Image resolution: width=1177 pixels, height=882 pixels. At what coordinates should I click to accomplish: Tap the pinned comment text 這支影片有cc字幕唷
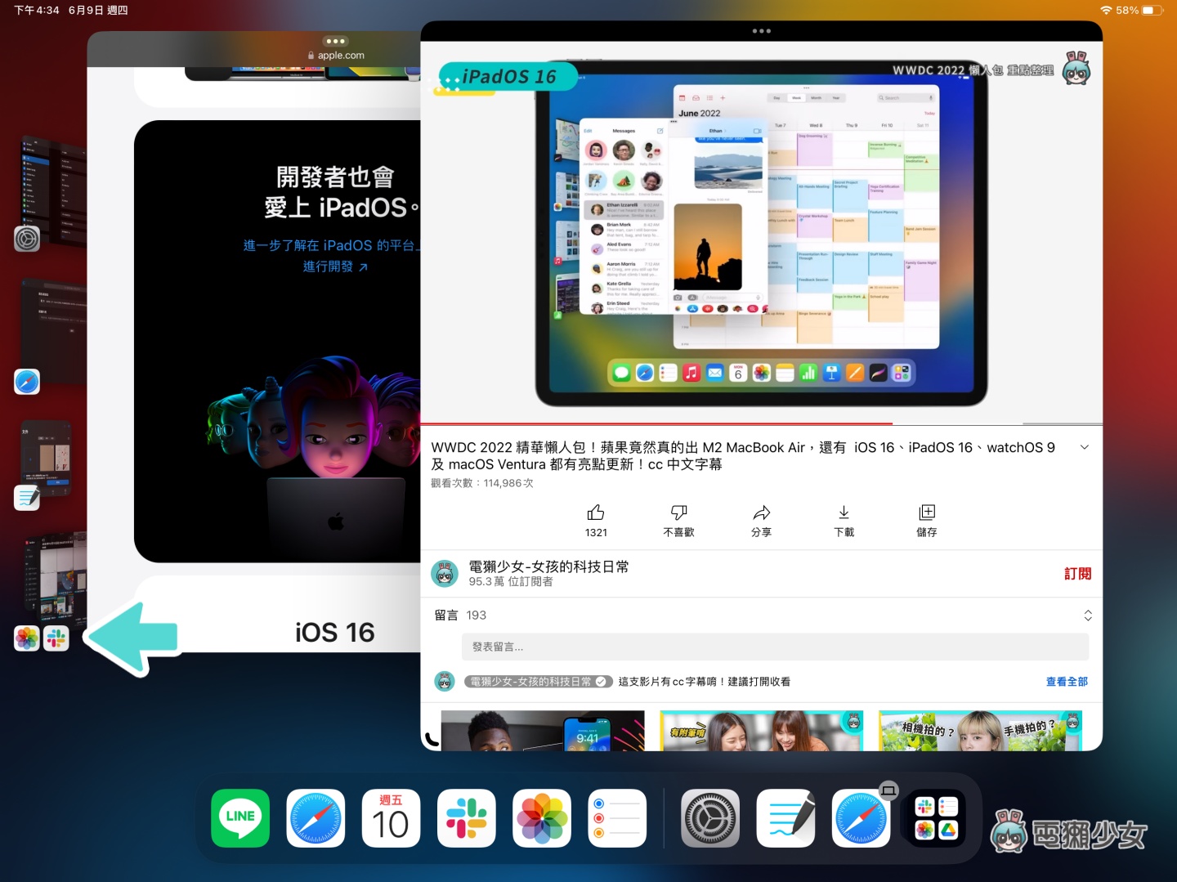[x=705, y=682]
